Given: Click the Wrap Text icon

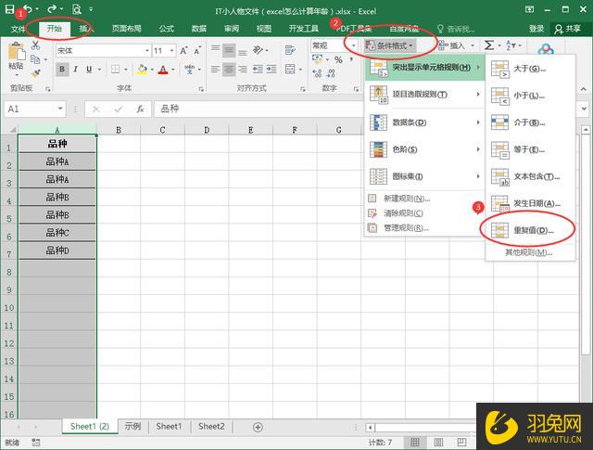Looking at the screenshot, I should click(290, 50).
